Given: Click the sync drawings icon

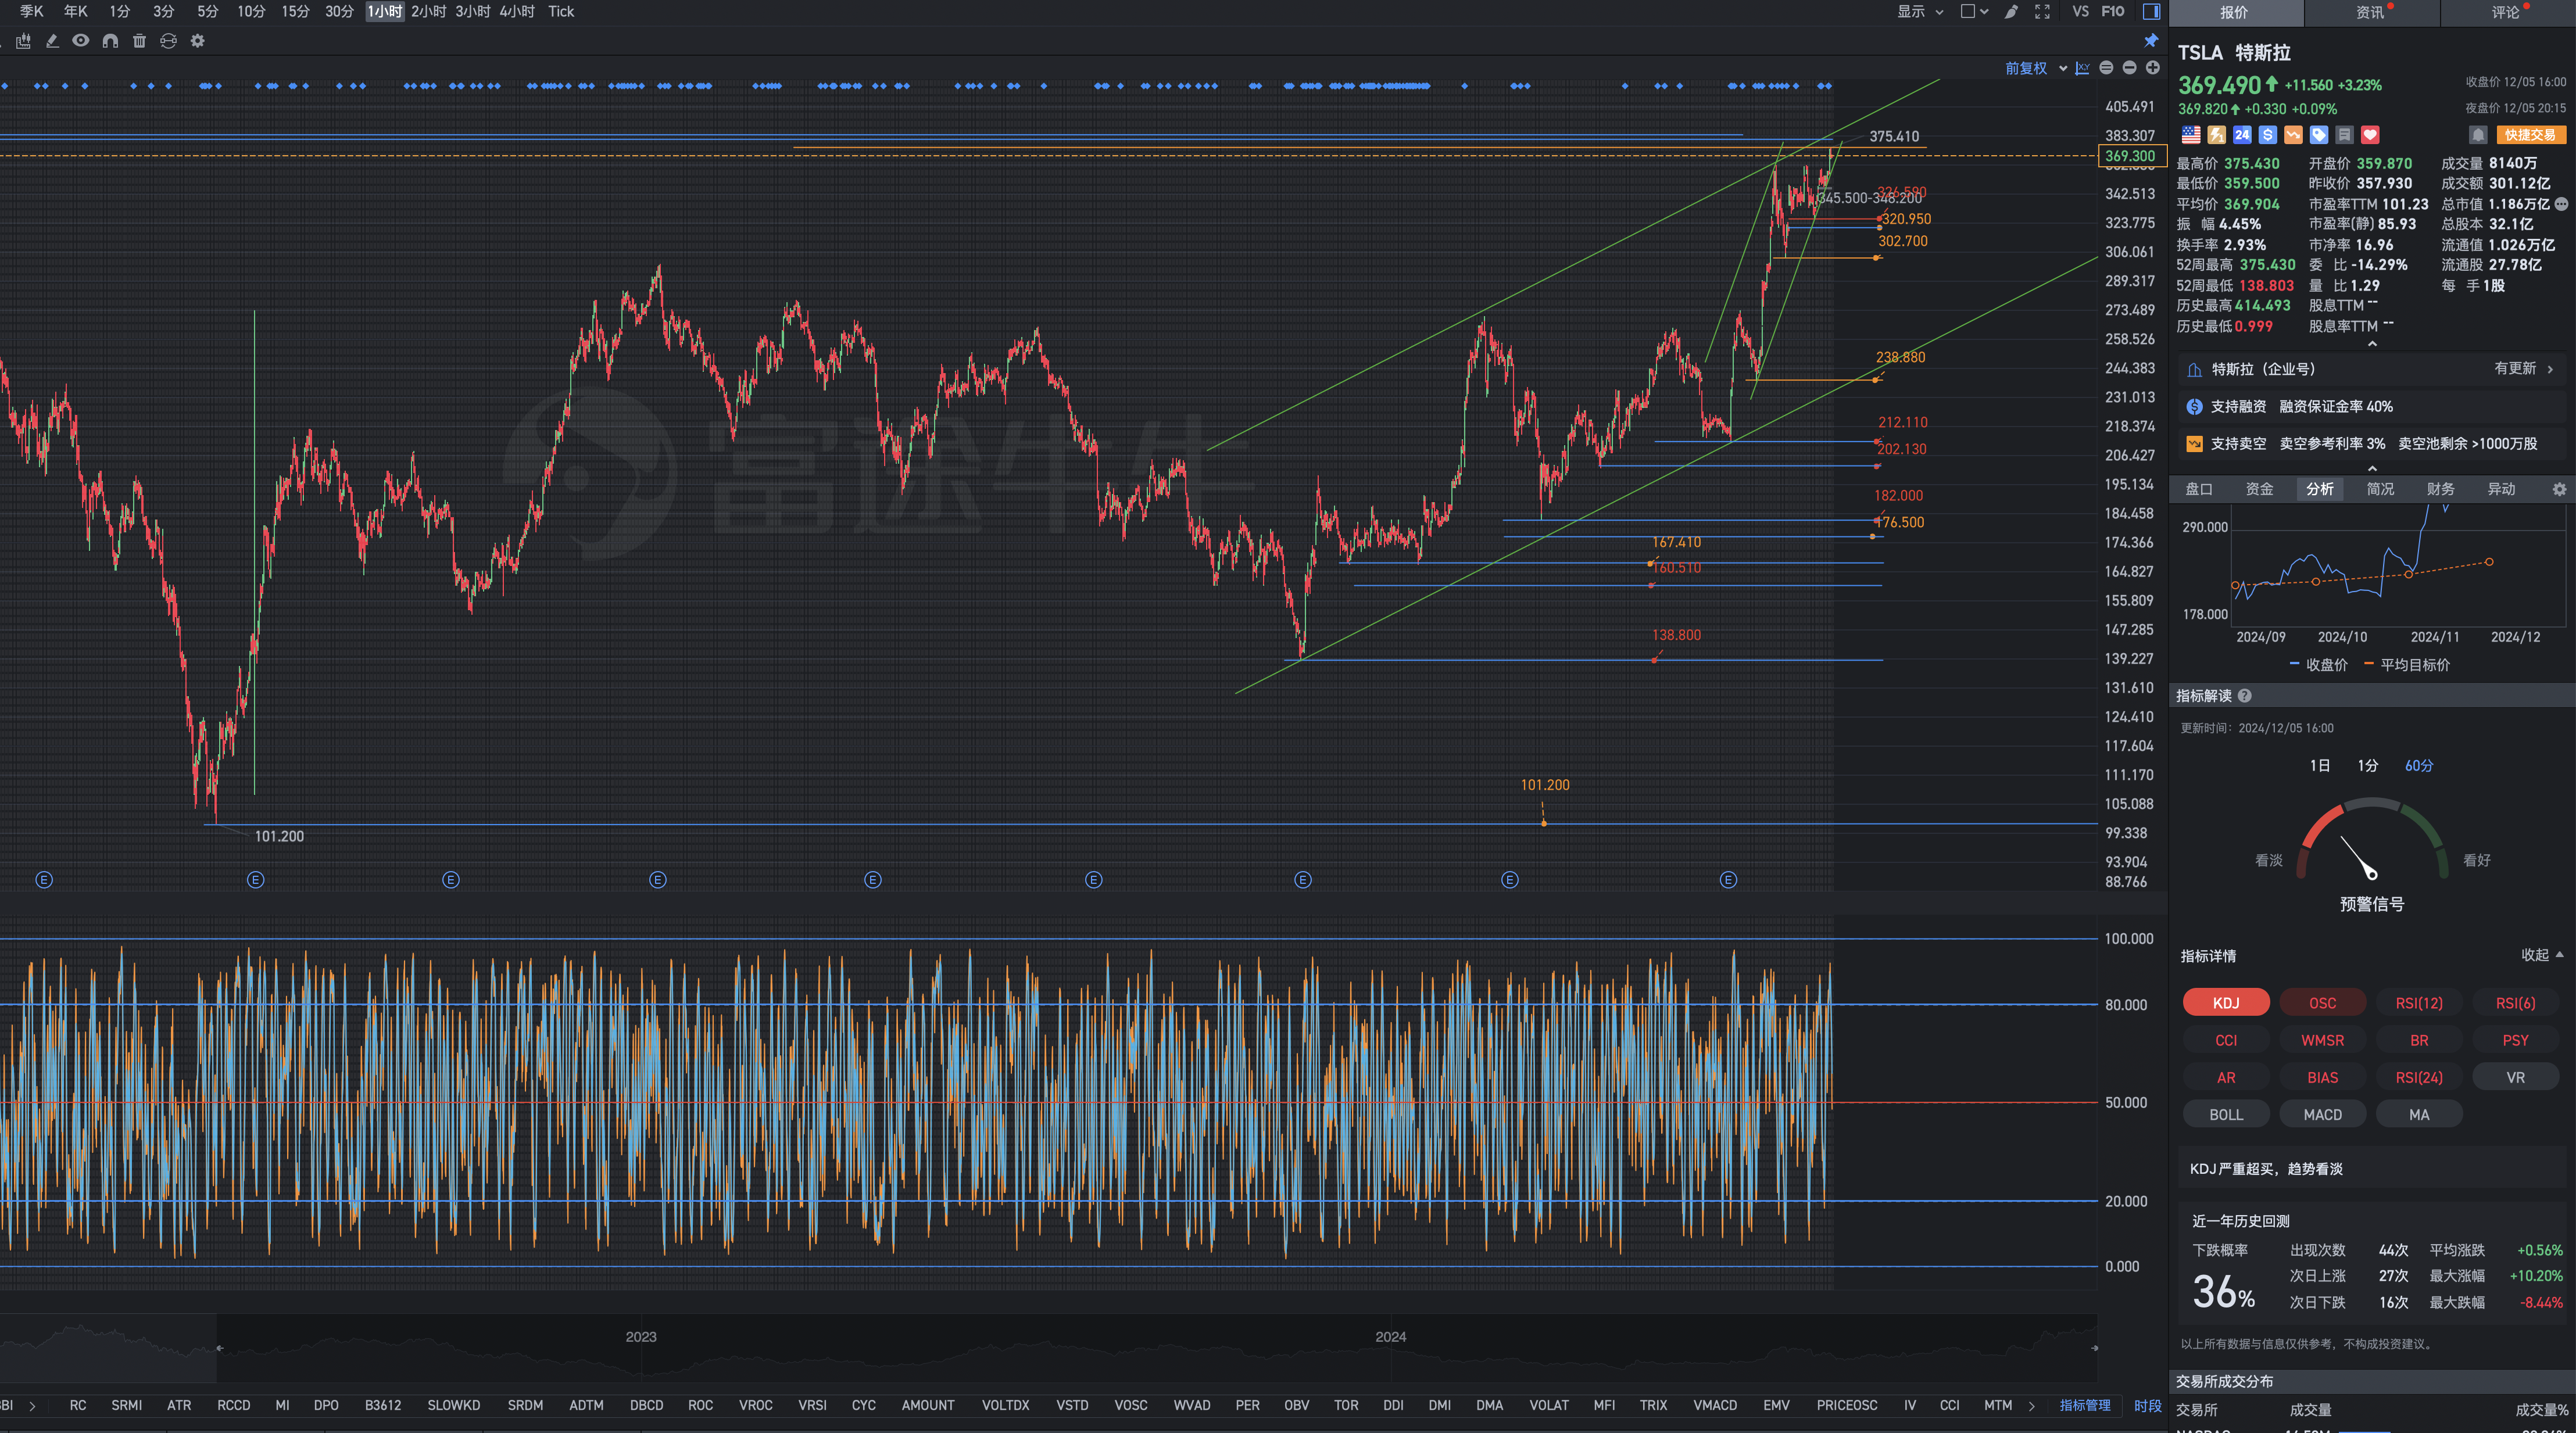Looking at the screenshot, I should coord(168,41).
